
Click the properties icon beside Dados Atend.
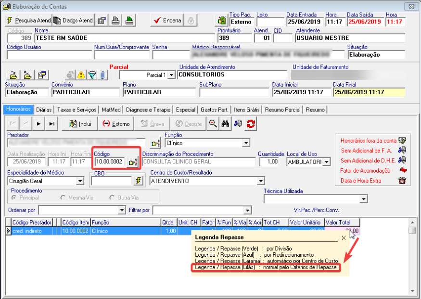tap(102, 20)
